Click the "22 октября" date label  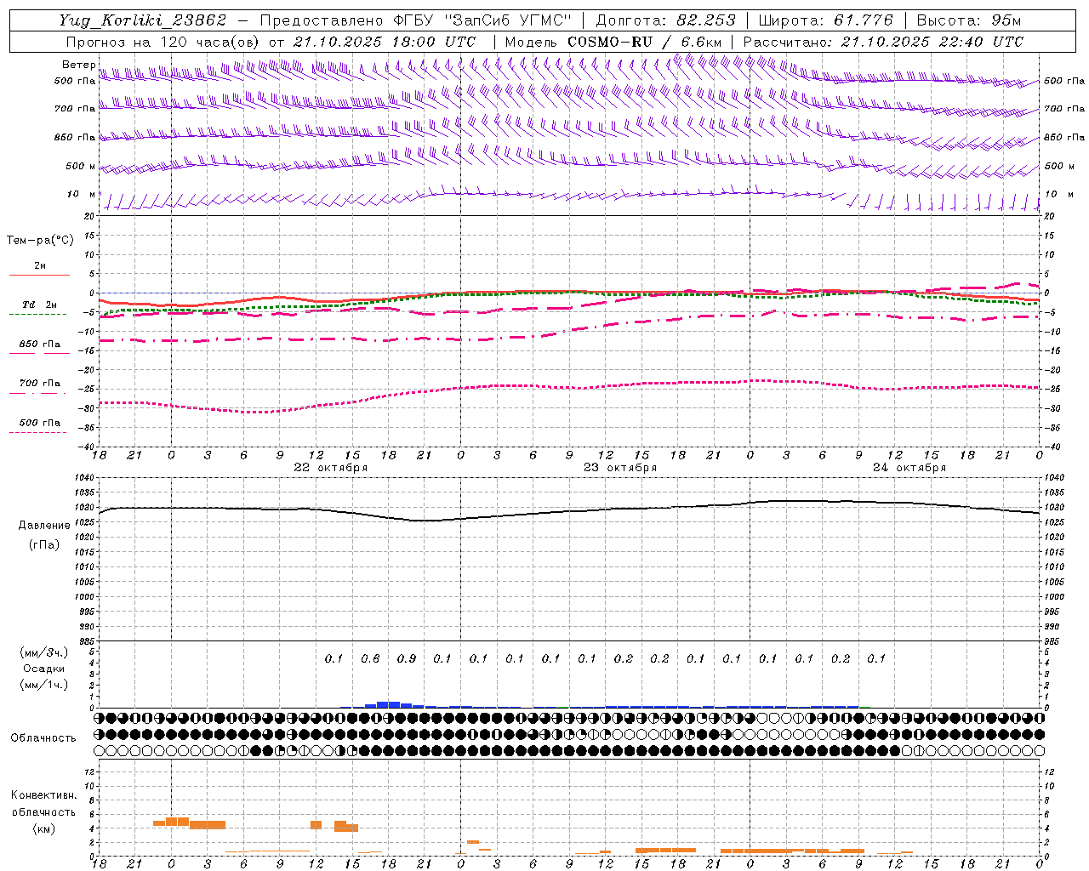tap(331, 467)
